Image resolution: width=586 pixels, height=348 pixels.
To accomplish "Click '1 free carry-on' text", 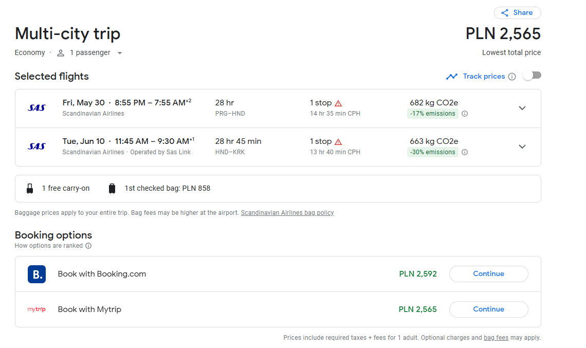I will pyautogui.click(x=66, y=188).
